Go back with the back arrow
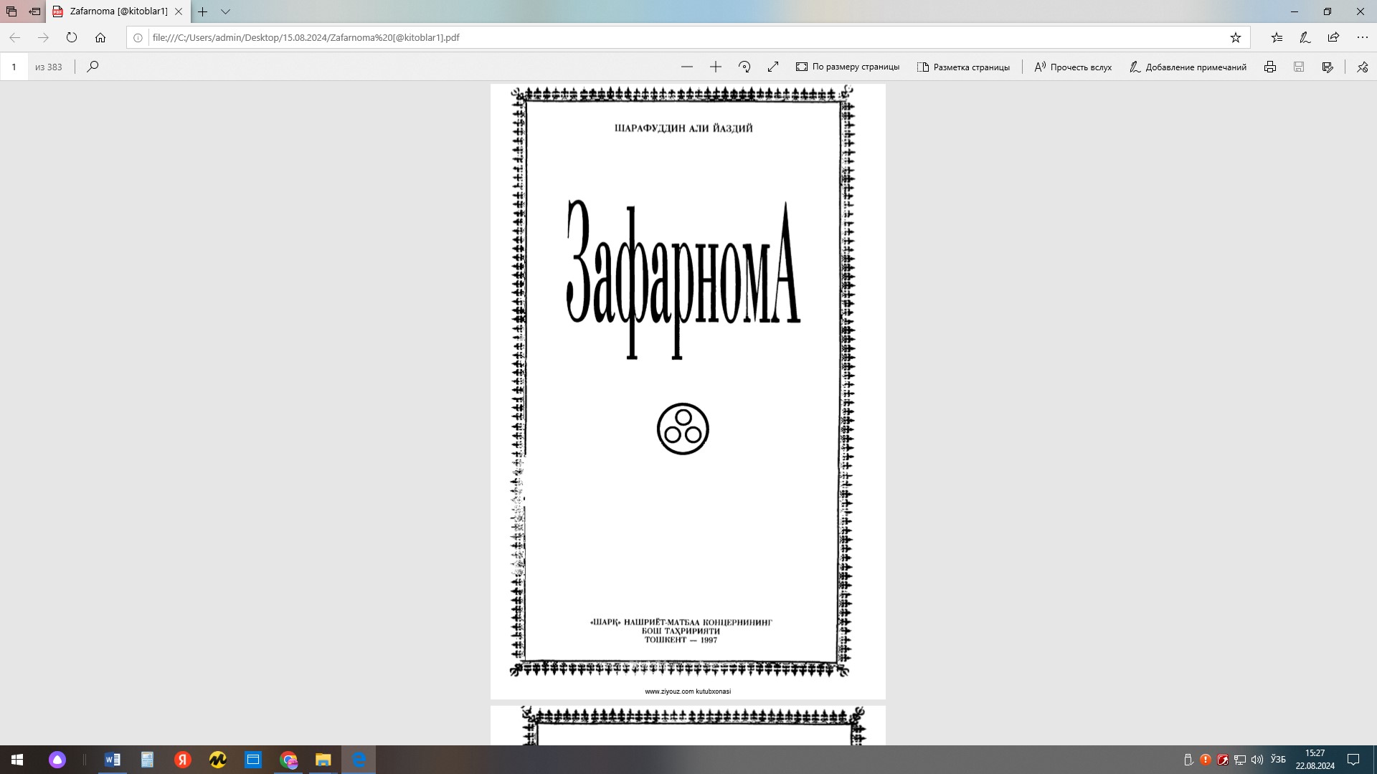Image resolution: width=1377 pixels, height=774 pixels. (14, 37)
